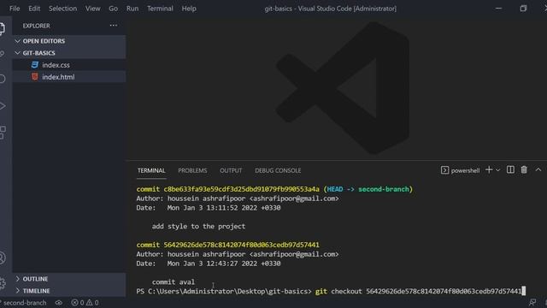Open the Help menu
The width and height of the screenshot is (547, 308).
click(189, 9)
